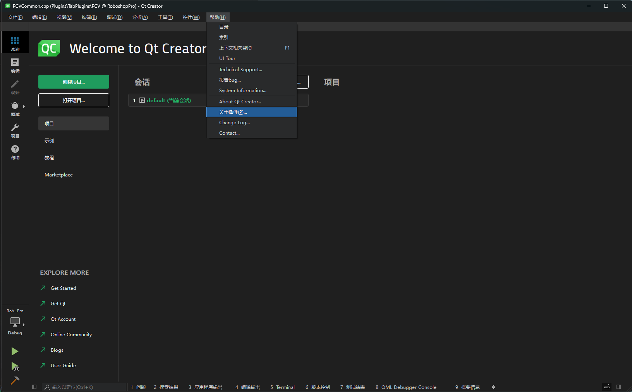Open Get Qt link
Screen dimensions: 632x392
tap(53, 303)
